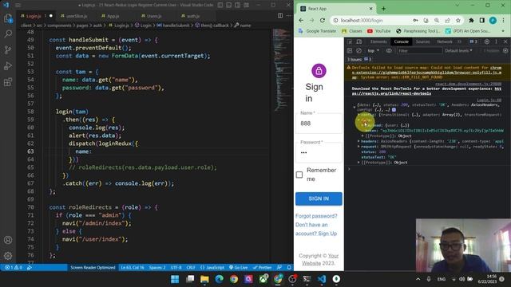Screen dimensions: 511x287
Task: Open the Chrome profile avatar
Action: (x=493, y=20)
